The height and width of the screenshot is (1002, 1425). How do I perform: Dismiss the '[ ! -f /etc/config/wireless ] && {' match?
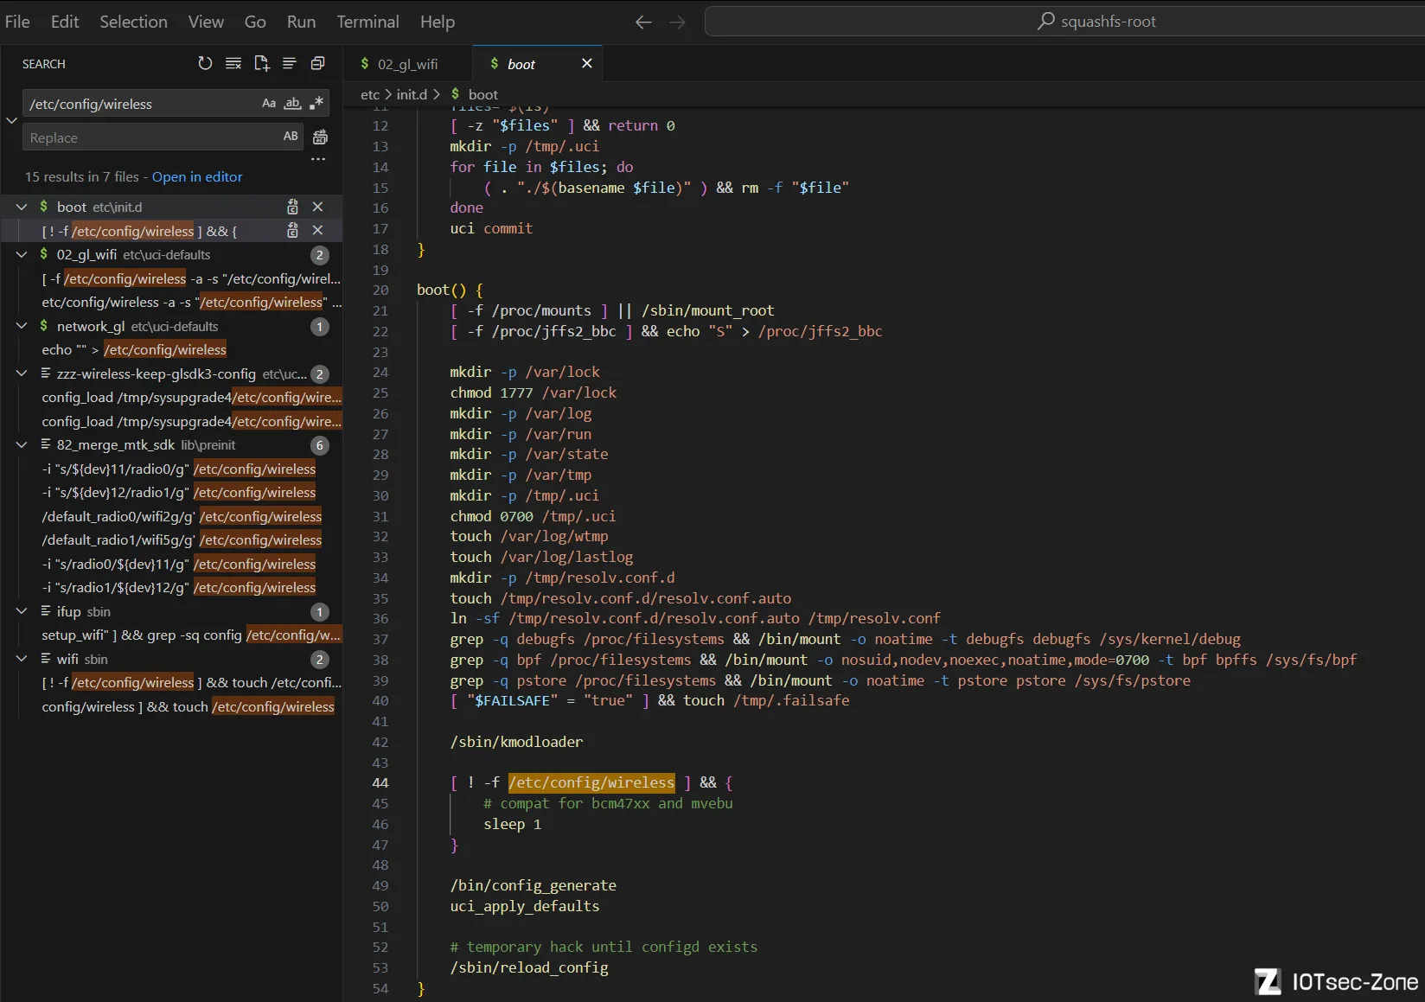point(317,230)
